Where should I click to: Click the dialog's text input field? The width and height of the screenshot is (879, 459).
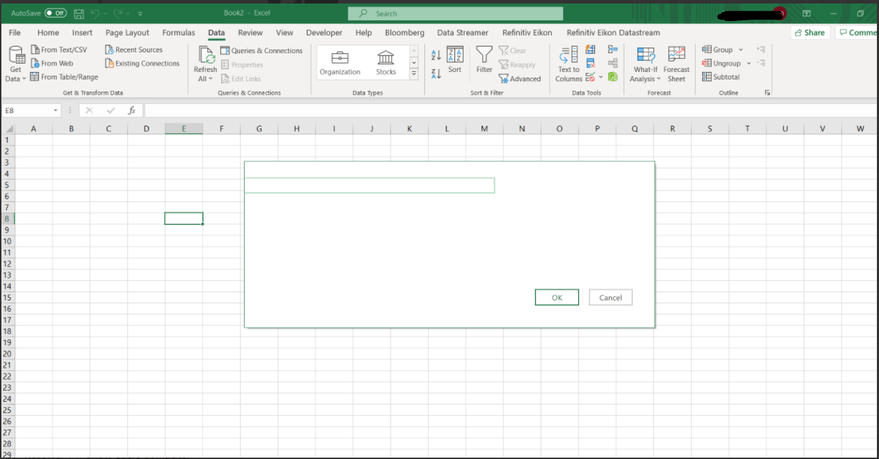[369, 185]
